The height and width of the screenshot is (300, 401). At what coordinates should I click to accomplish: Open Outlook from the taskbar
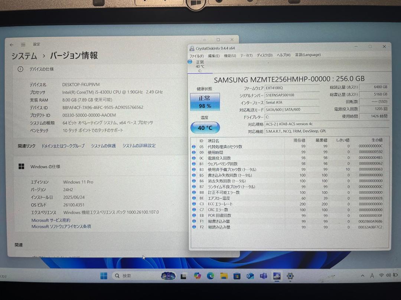pos(250,276)
